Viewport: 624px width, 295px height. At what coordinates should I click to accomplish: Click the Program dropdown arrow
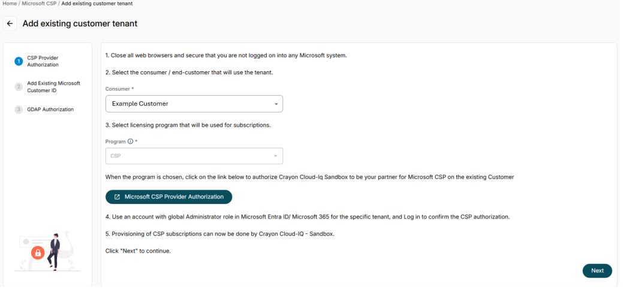click(x=275, y=156)
